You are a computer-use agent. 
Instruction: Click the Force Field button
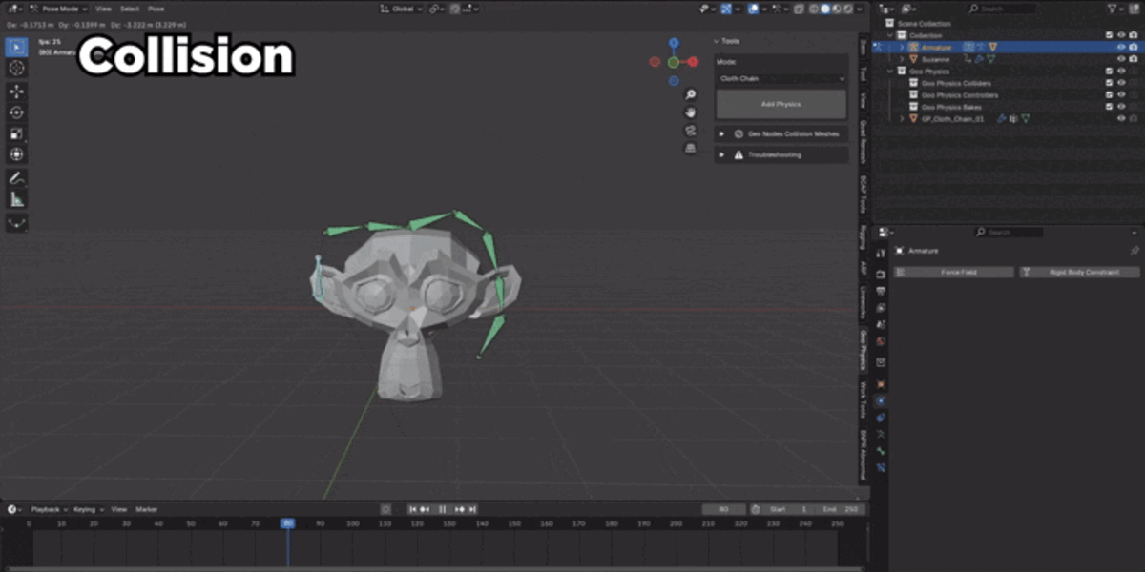click(954, 273)
